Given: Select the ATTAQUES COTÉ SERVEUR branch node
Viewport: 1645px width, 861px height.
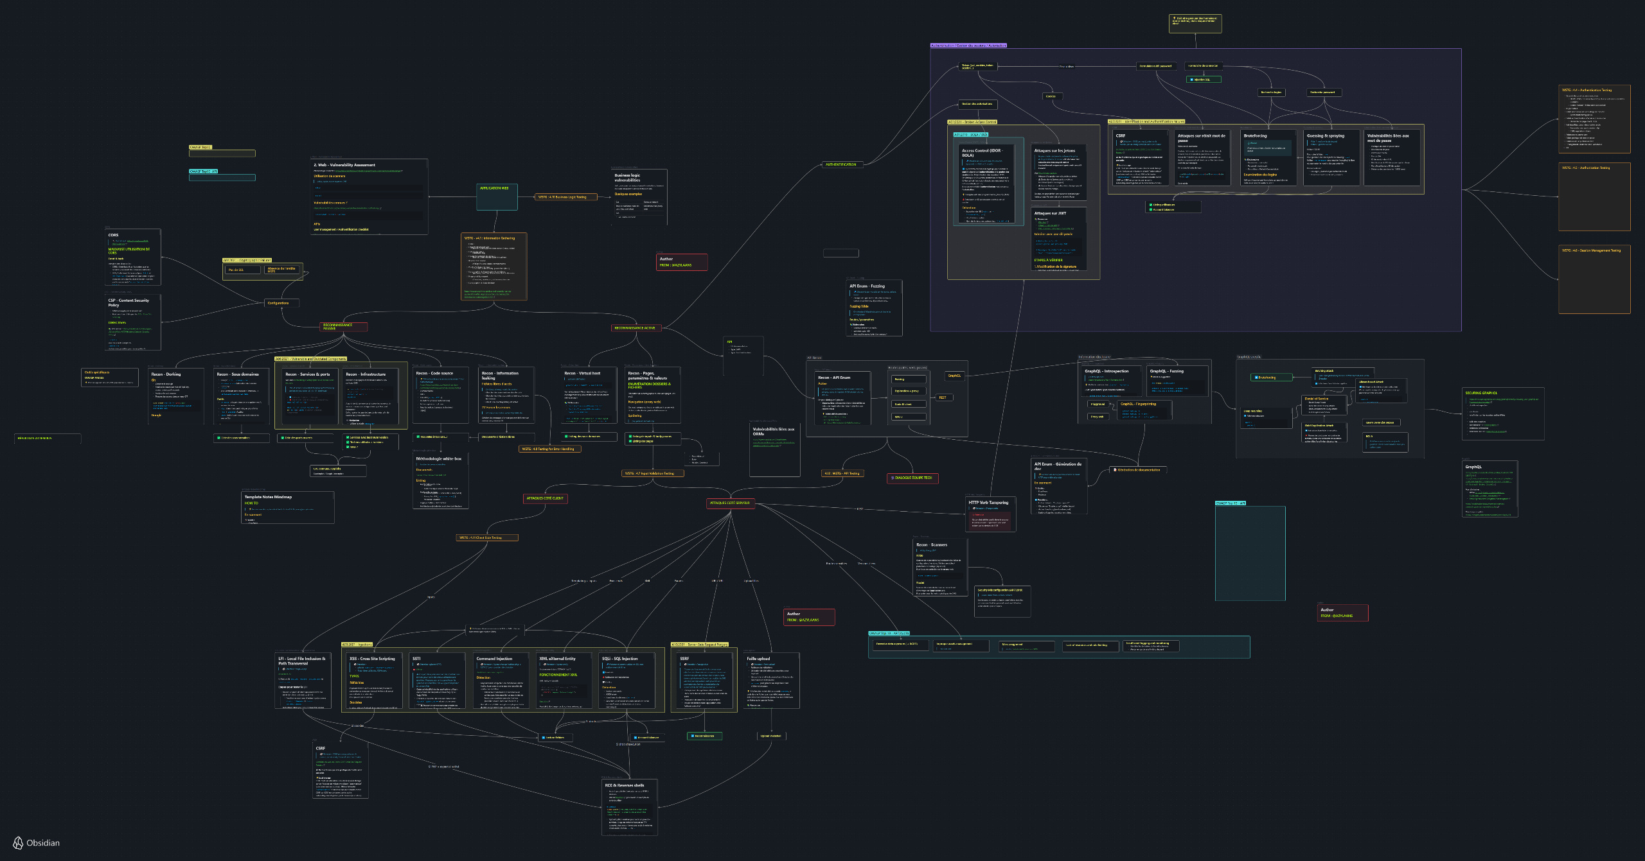Looking at the screenshot, I should pos(730,503).
